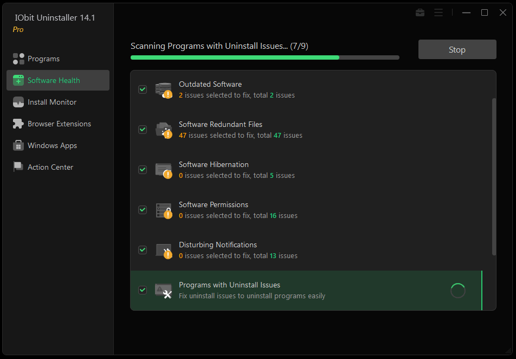
Task: Go to the Programs section
Action: coord(58,59)
